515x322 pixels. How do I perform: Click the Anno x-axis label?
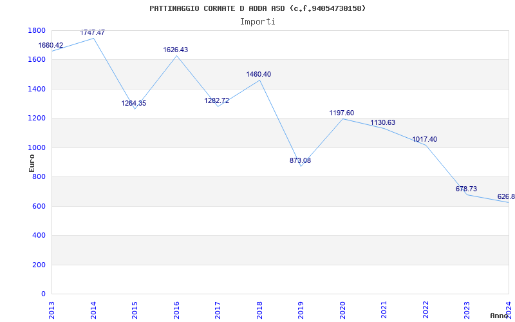pos(500,316)
